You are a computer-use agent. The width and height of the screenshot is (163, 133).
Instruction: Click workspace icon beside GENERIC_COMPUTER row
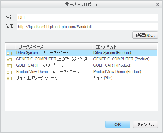click(9, 60)
